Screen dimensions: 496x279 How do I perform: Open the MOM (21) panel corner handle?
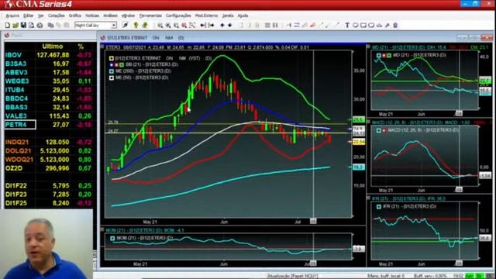(x=102, y=229)
